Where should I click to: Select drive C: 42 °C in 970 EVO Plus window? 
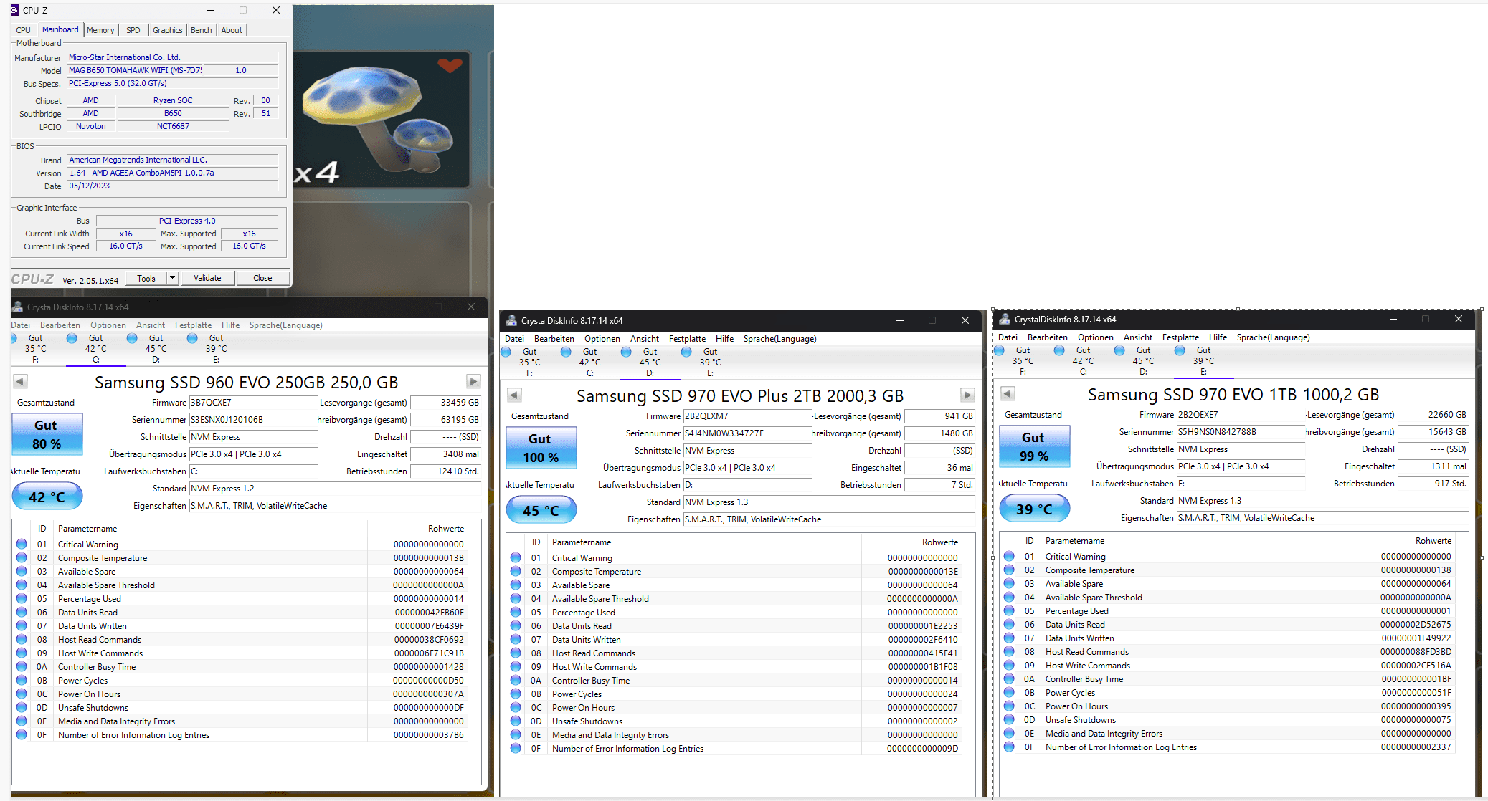click(589, 363)
